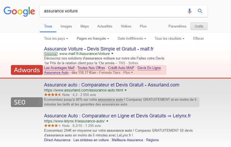Switch to the Maps tab
The width and height of the screenshot is (231, 147).
tap(84, 26)
